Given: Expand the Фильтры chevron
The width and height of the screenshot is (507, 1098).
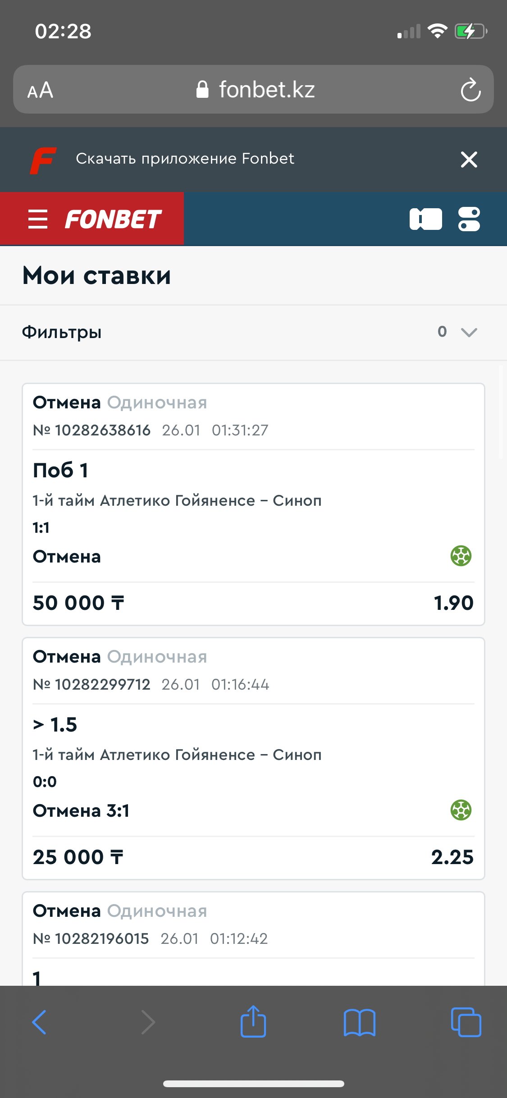Looking at the screenshot, I should click(x=469, y=332).
